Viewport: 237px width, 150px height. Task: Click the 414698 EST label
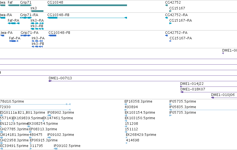point(133,140)
